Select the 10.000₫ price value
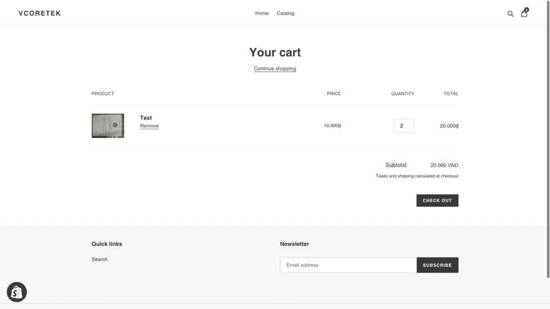This screenshot has width=550, height=309. click(x=333, y=125)
